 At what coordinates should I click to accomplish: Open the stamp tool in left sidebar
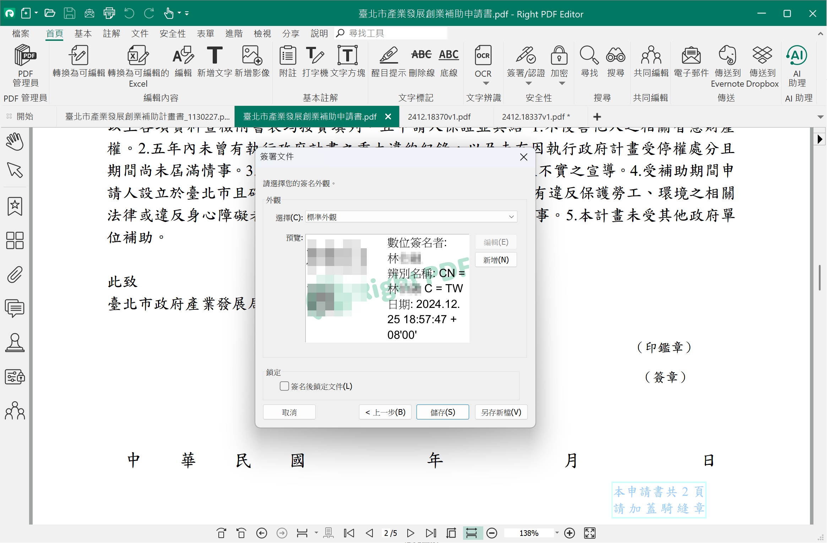point(15,343)
